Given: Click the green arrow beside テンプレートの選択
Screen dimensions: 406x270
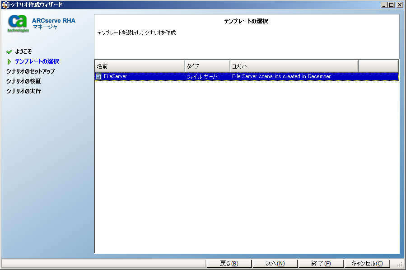Looking at the screenshot, I should [9, 61].
